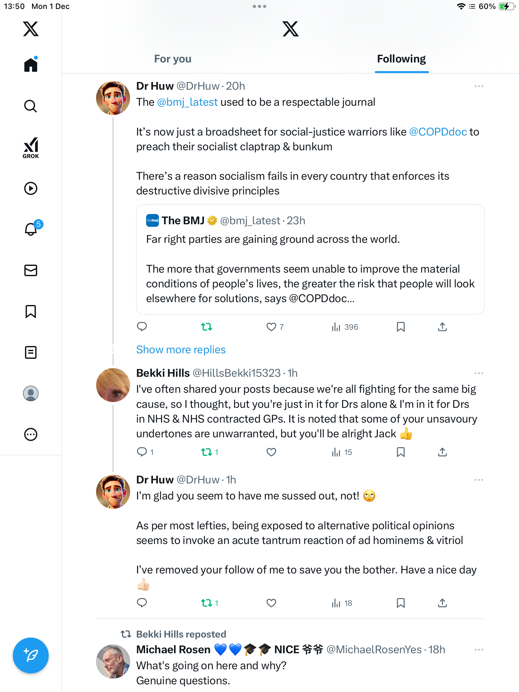The height and width of the screenshot is (692, 519).
Task: Open the @COPDdoc mention link
Action: click(438, 132)
